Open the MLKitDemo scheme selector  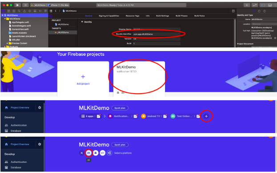[39, 5]
